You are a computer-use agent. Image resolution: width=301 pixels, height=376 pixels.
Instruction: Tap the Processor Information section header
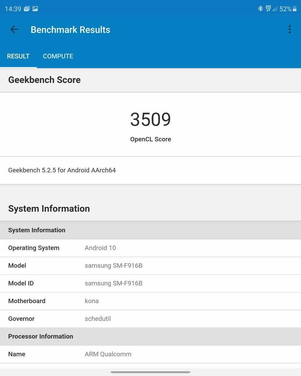[x=41, y=336]
